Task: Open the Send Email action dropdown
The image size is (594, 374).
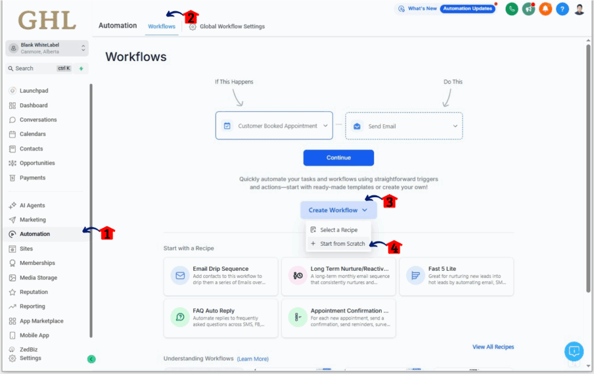Action: (404, 126)
